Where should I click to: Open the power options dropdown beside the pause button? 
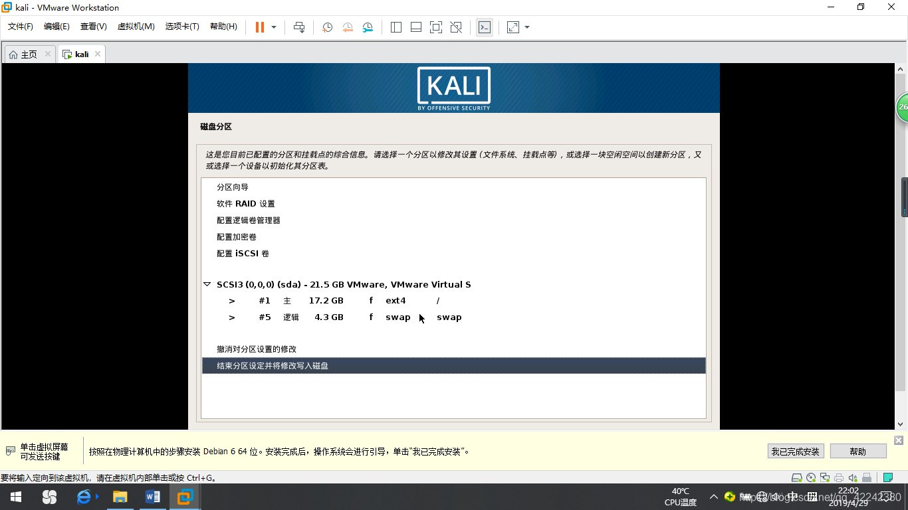point(274,27)
